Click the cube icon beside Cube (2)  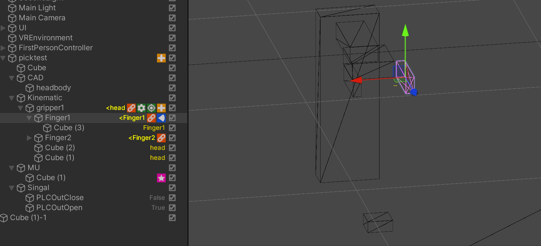[x=38, y=148]
